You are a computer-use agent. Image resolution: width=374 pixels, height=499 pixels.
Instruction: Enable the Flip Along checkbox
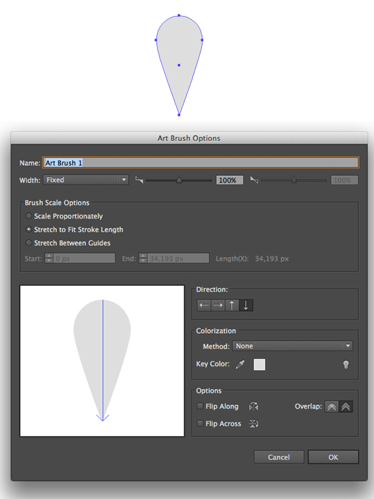[x=200, y=406]
